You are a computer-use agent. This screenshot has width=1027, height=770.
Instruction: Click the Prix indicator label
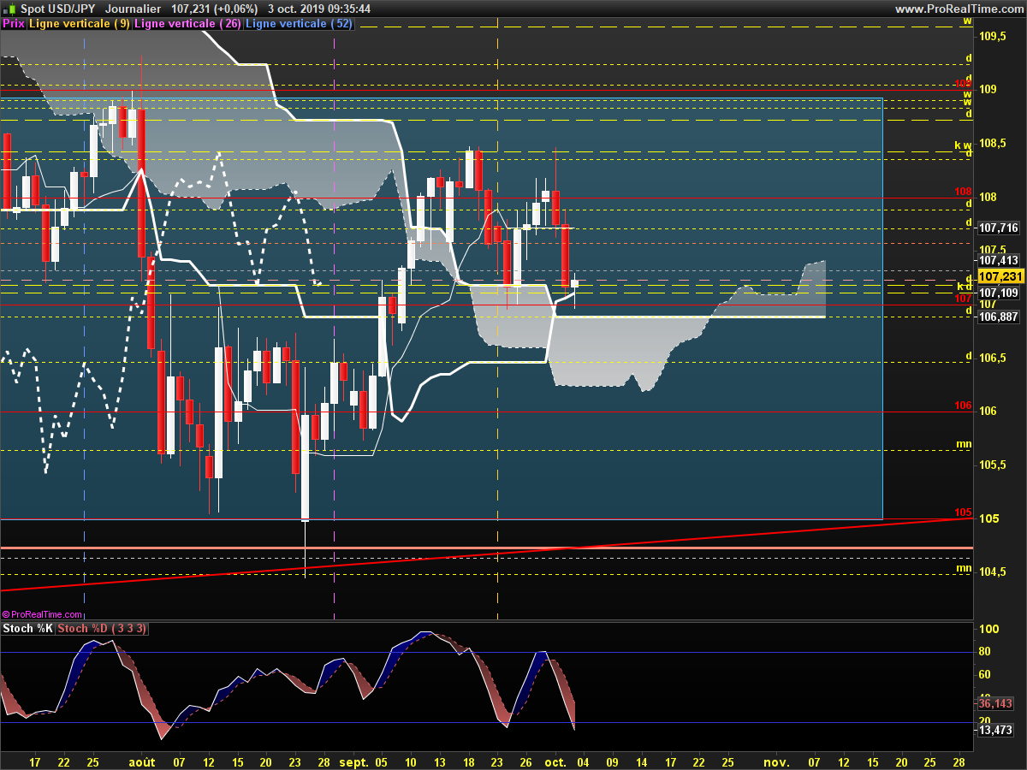[13, 24]
